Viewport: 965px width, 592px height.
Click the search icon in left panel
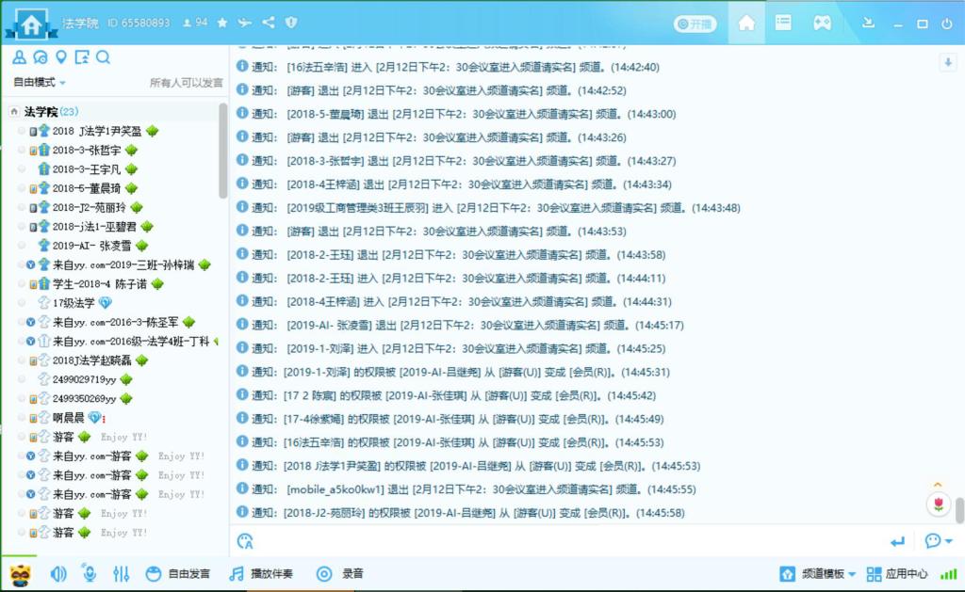click(104, 57)
